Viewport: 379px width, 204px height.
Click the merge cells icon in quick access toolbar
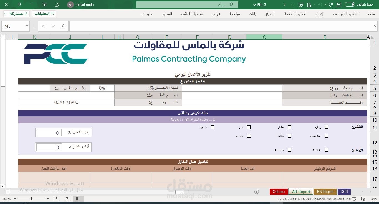click(293, 5)
